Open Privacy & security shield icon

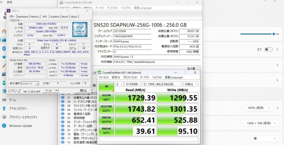tap(4, 117)
